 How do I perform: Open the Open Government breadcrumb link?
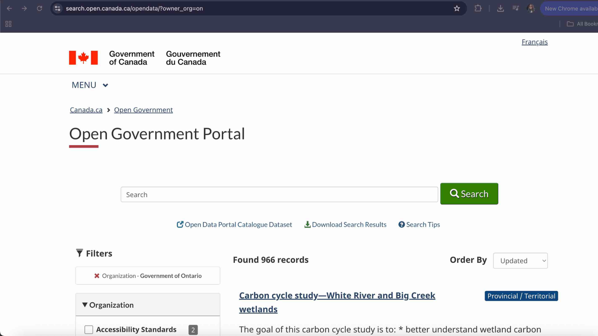(x=143, y=110)
